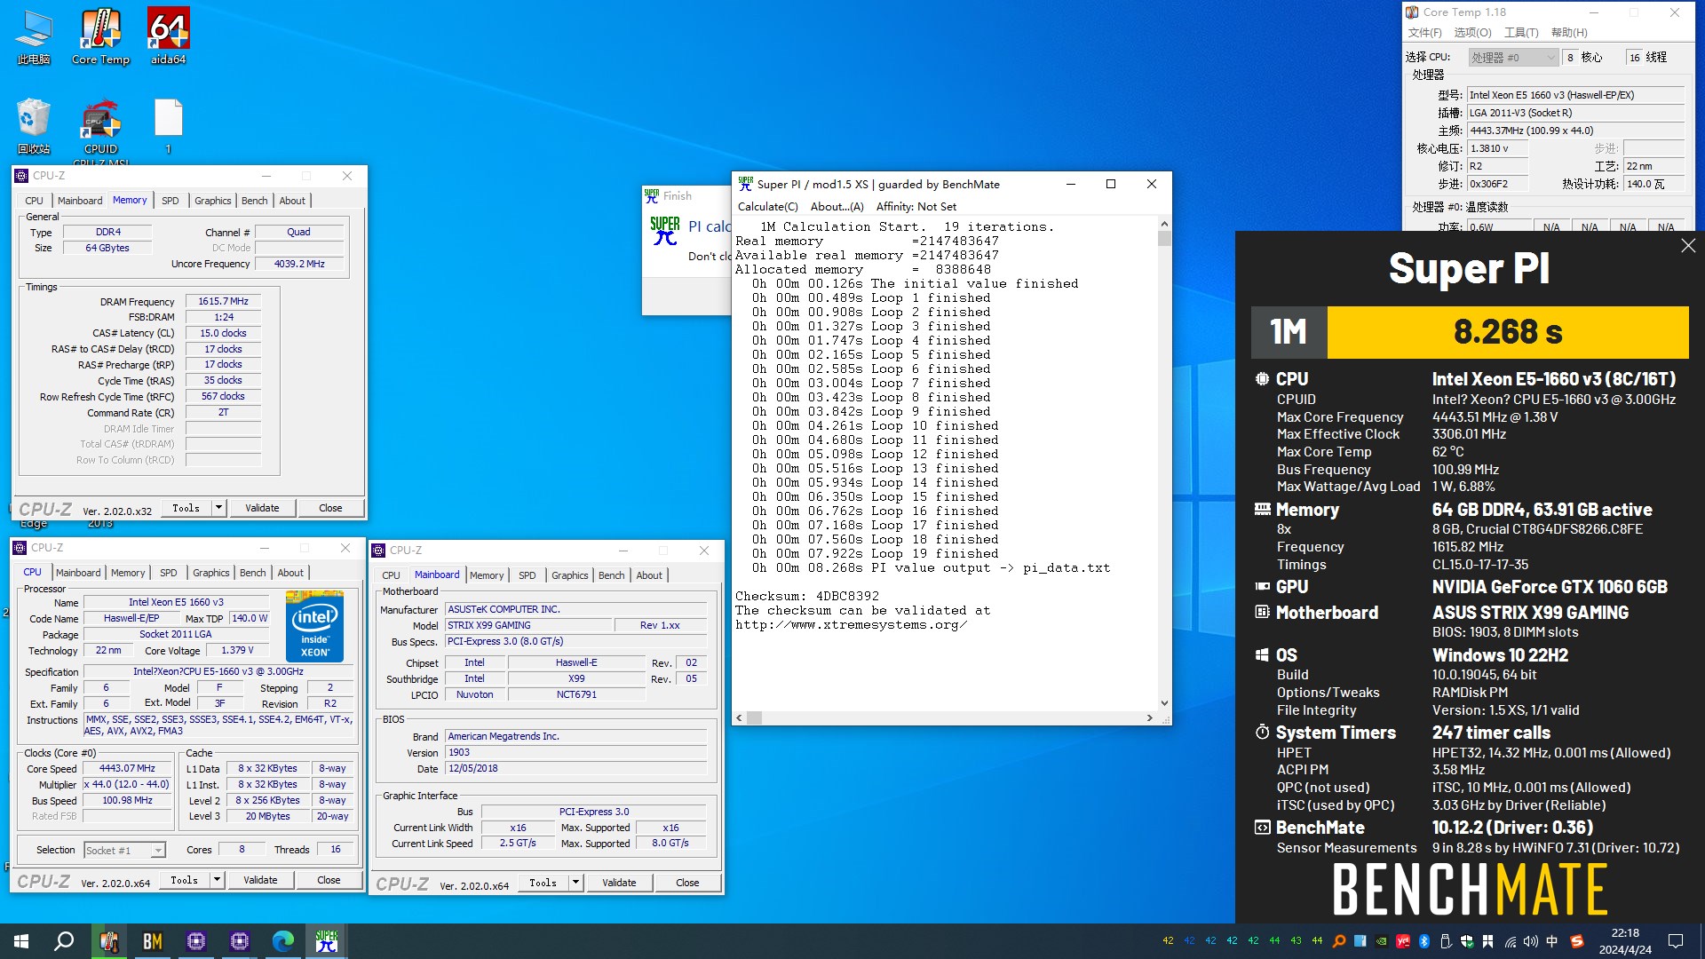The height and width of the screenshot is (959, 1705).
Task: Open the 选项(O) menu in Core Temp
Action: [x=1472, y=33]
